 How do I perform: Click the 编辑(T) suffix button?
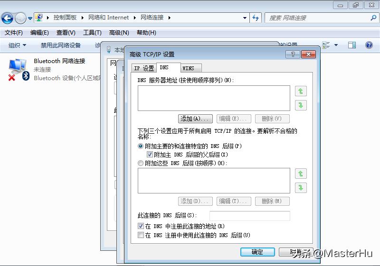click(234, 201)
